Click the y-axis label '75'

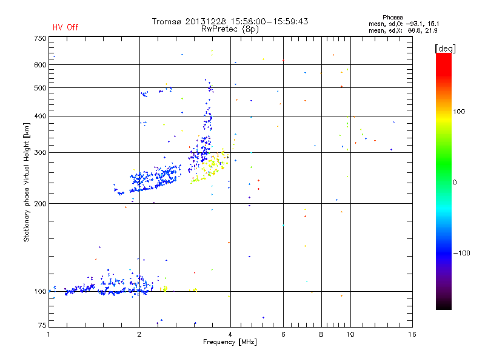[42, 325]
